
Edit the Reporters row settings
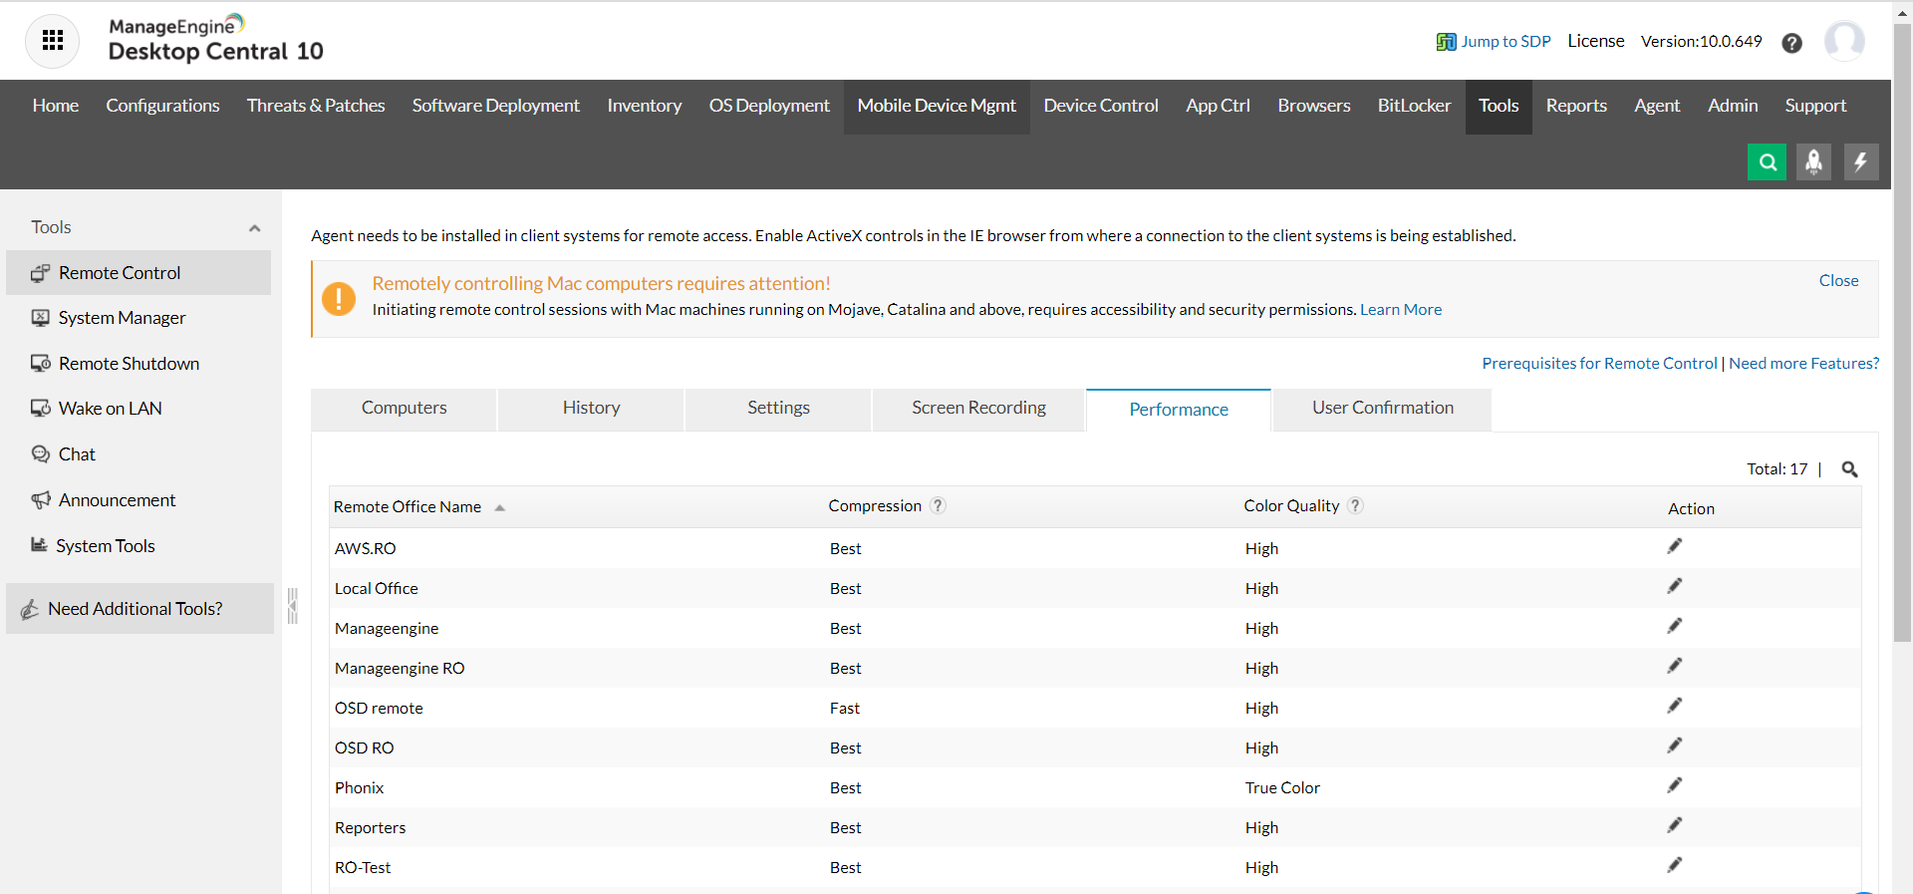(1674, 825)
